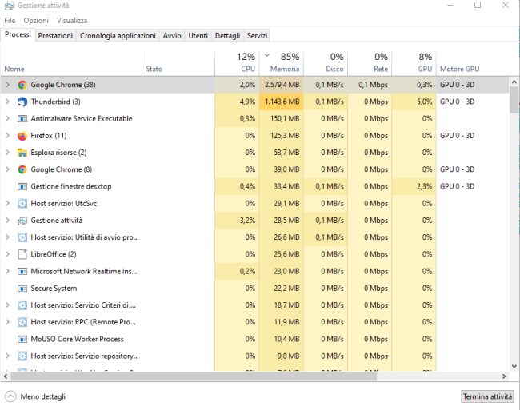Sort by the Memoria column header

[281, 63]
